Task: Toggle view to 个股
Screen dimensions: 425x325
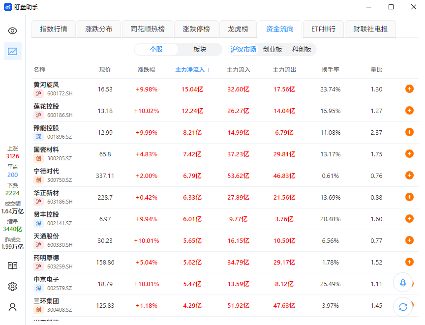Action: coord(156,49)
